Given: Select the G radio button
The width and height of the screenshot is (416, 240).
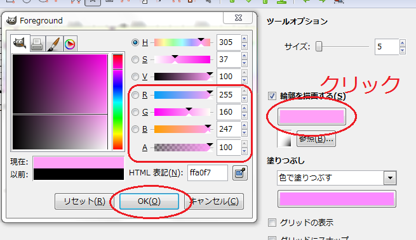Looking at the screenshot, I should [135, 112].
